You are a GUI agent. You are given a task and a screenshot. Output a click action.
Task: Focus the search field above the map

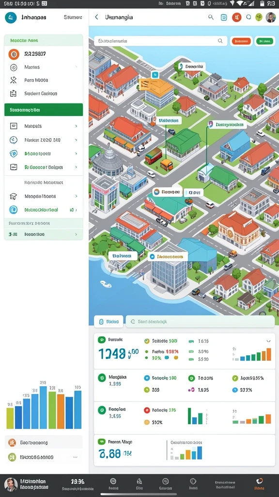(161, 41)
